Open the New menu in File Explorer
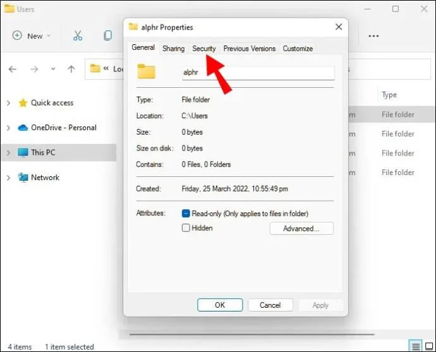Viewport: 436px width, 352px height. 32,35
